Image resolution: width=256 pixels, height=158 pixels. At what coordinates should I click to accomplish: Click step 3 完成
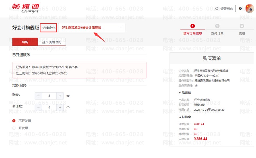[242, 29]
